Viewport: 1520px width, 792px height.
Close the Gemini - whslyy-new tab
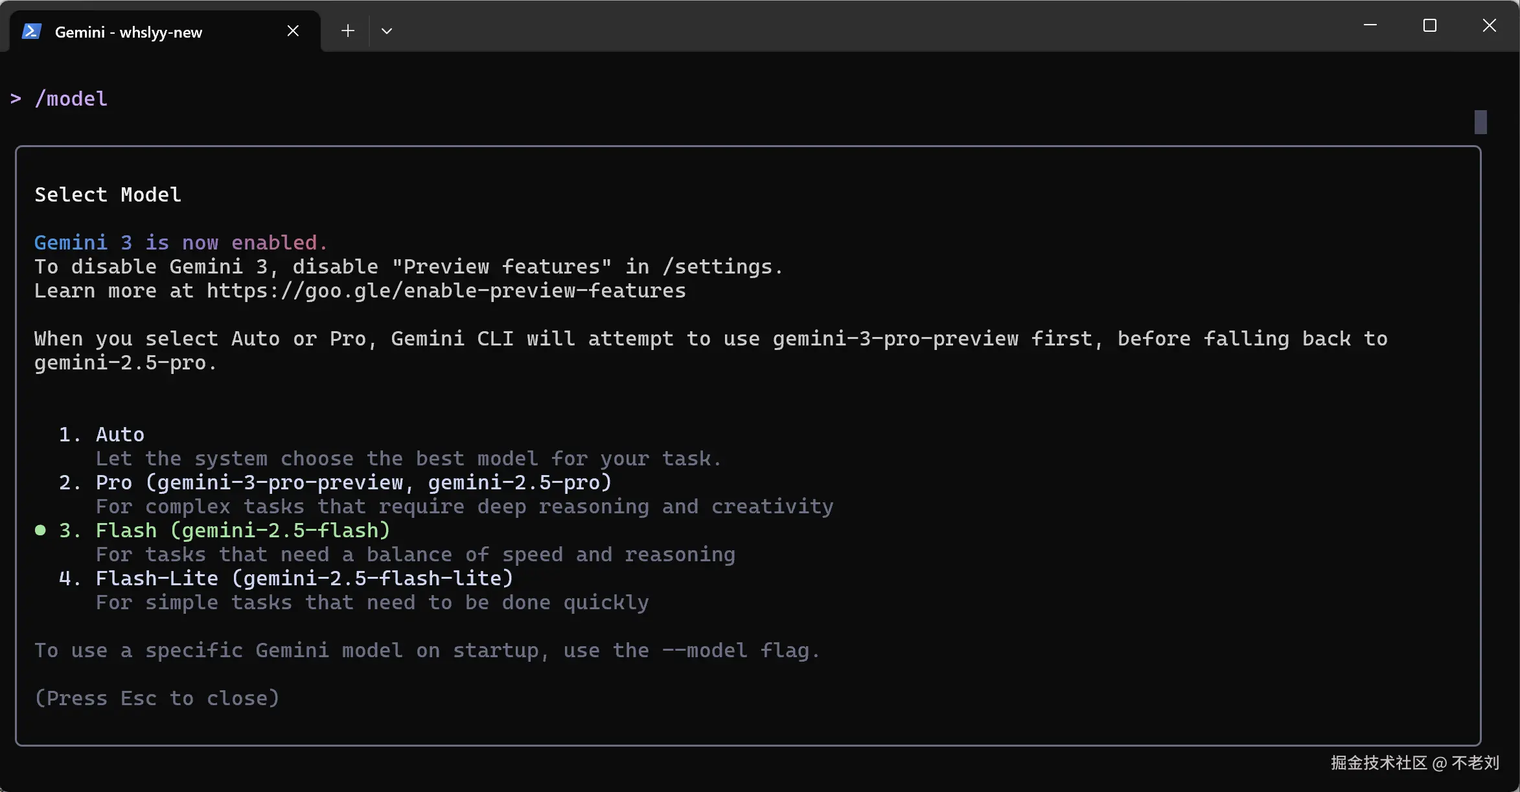pos(293,31)
